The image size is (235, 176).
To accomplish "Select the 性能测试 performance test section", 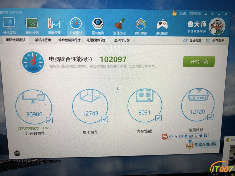I will [76, 26].
